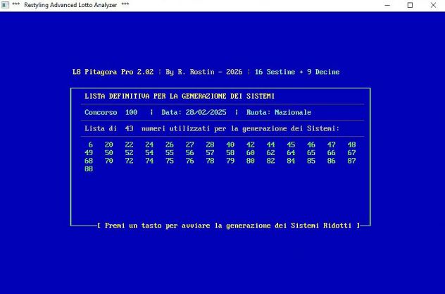Click number 50 in the list
Image resolution: width=445 pixels, height=294 pixels.
point(109,153)
